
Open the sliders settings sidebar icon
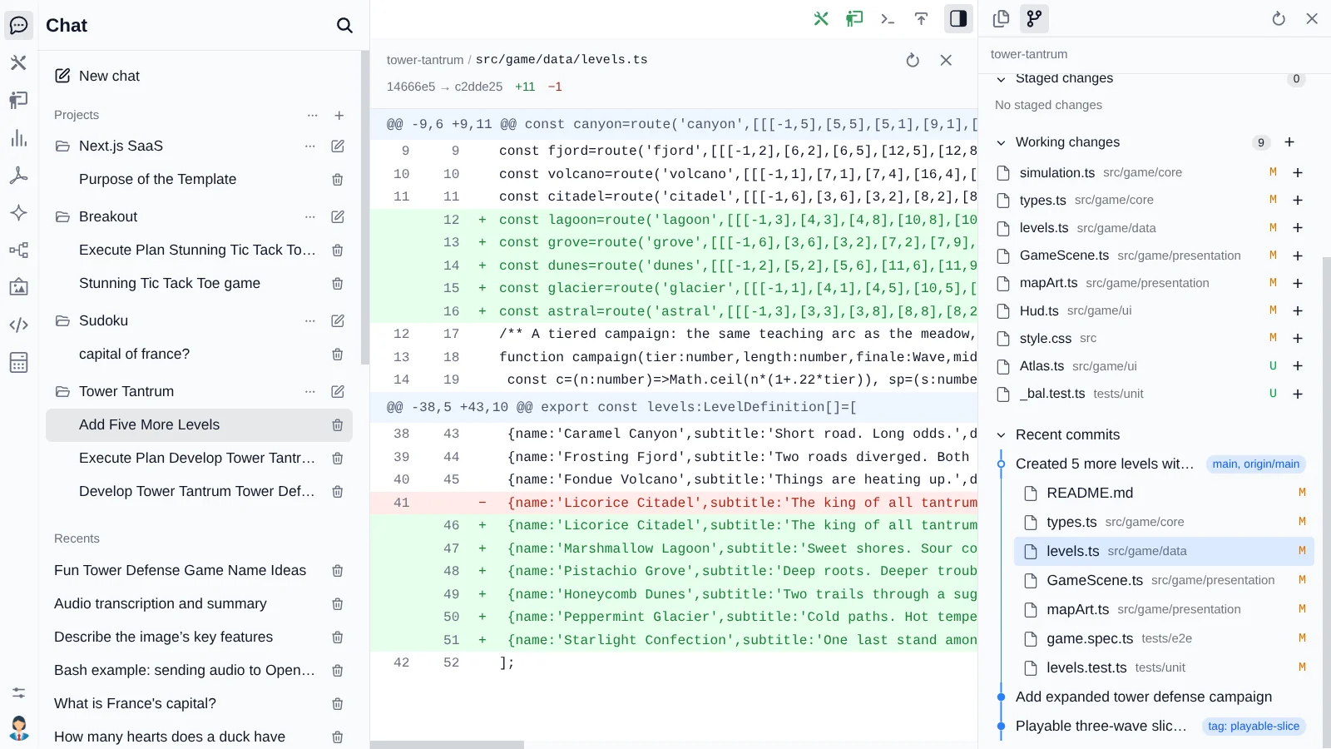[x=18, y=692]
